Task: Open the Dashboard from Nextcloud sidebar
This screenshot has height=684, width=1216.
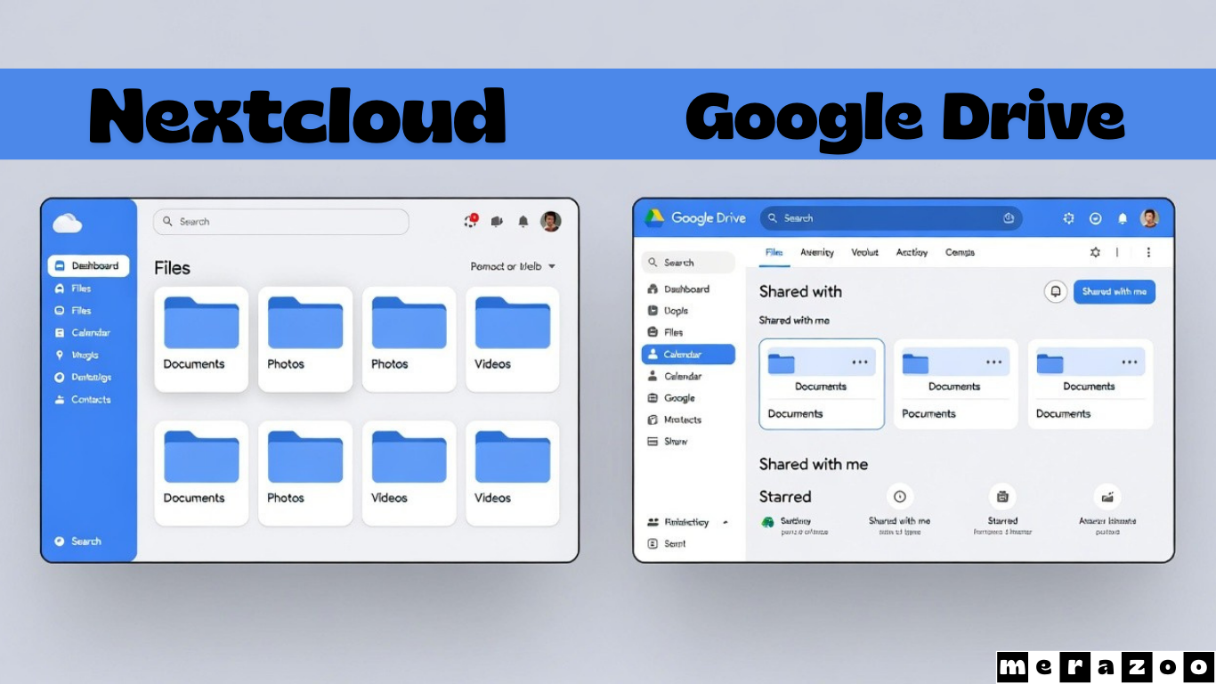Action: click(x=89, y=265)
